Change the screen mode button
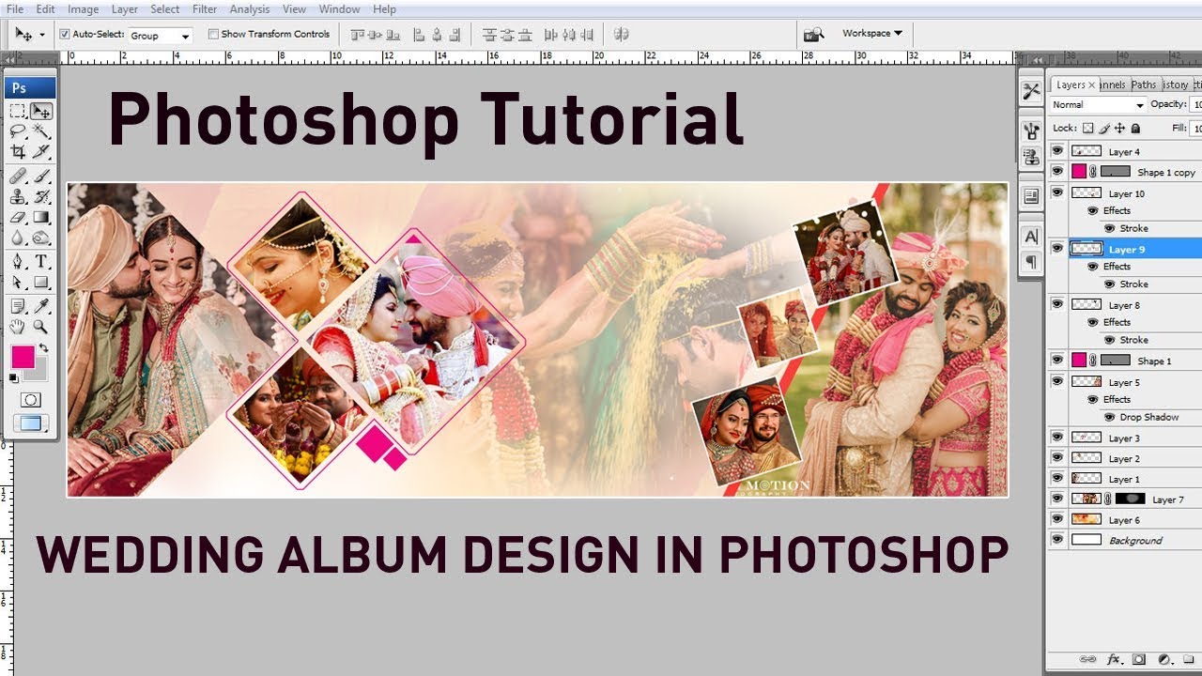This screenshot has width=1202, height=676. coord(30,423)
